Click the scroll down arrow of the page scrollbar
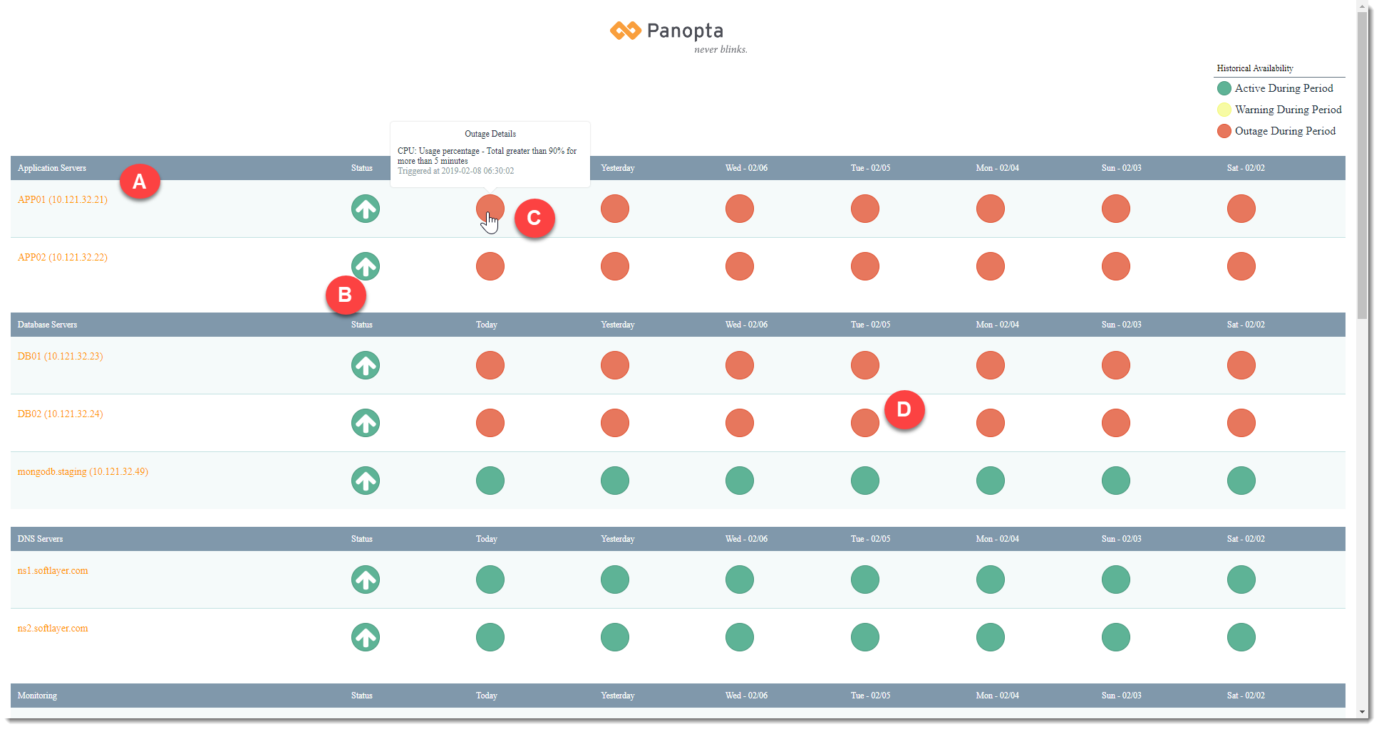 pos(1363,711)
